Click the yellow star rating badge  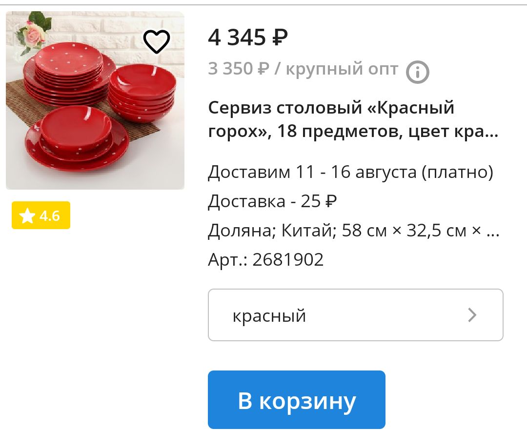41,215
